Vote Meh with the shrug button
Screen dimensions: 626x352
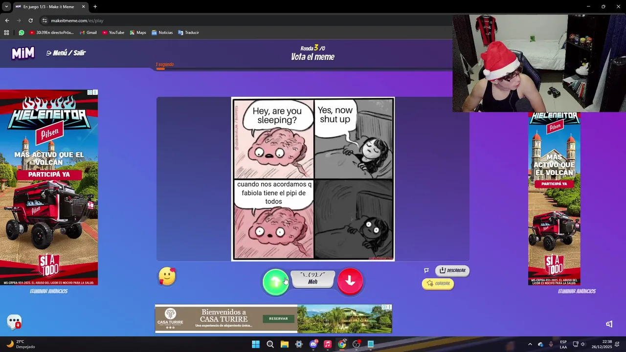tap(313, 279)
